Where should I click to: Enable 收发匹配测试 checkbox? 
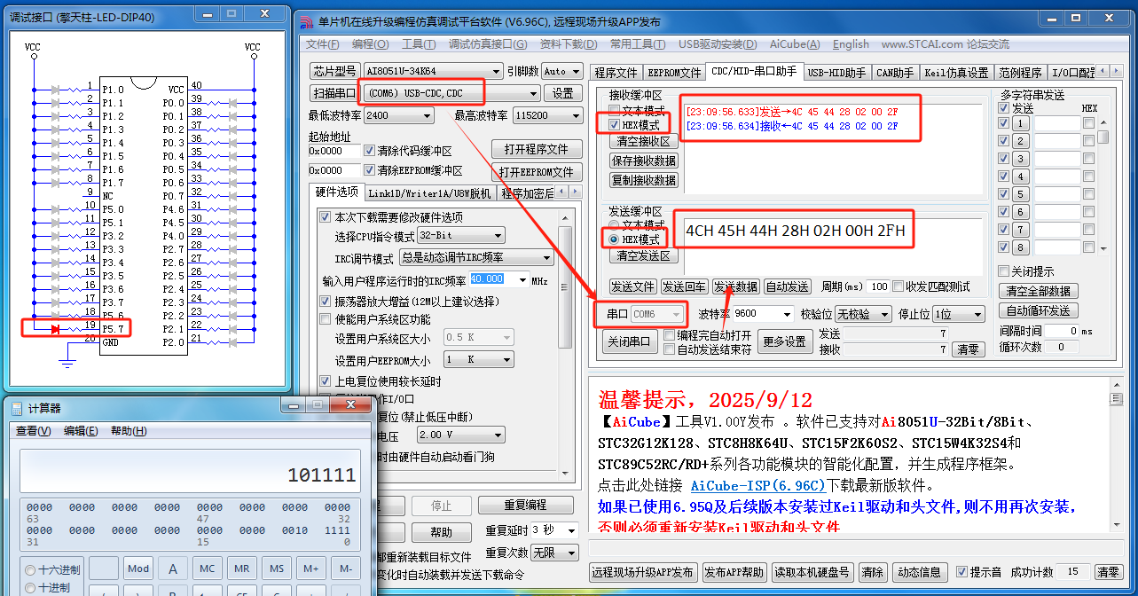pos(897,286)
